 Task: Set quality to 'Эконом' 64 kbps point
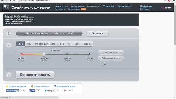pos(21,54)
